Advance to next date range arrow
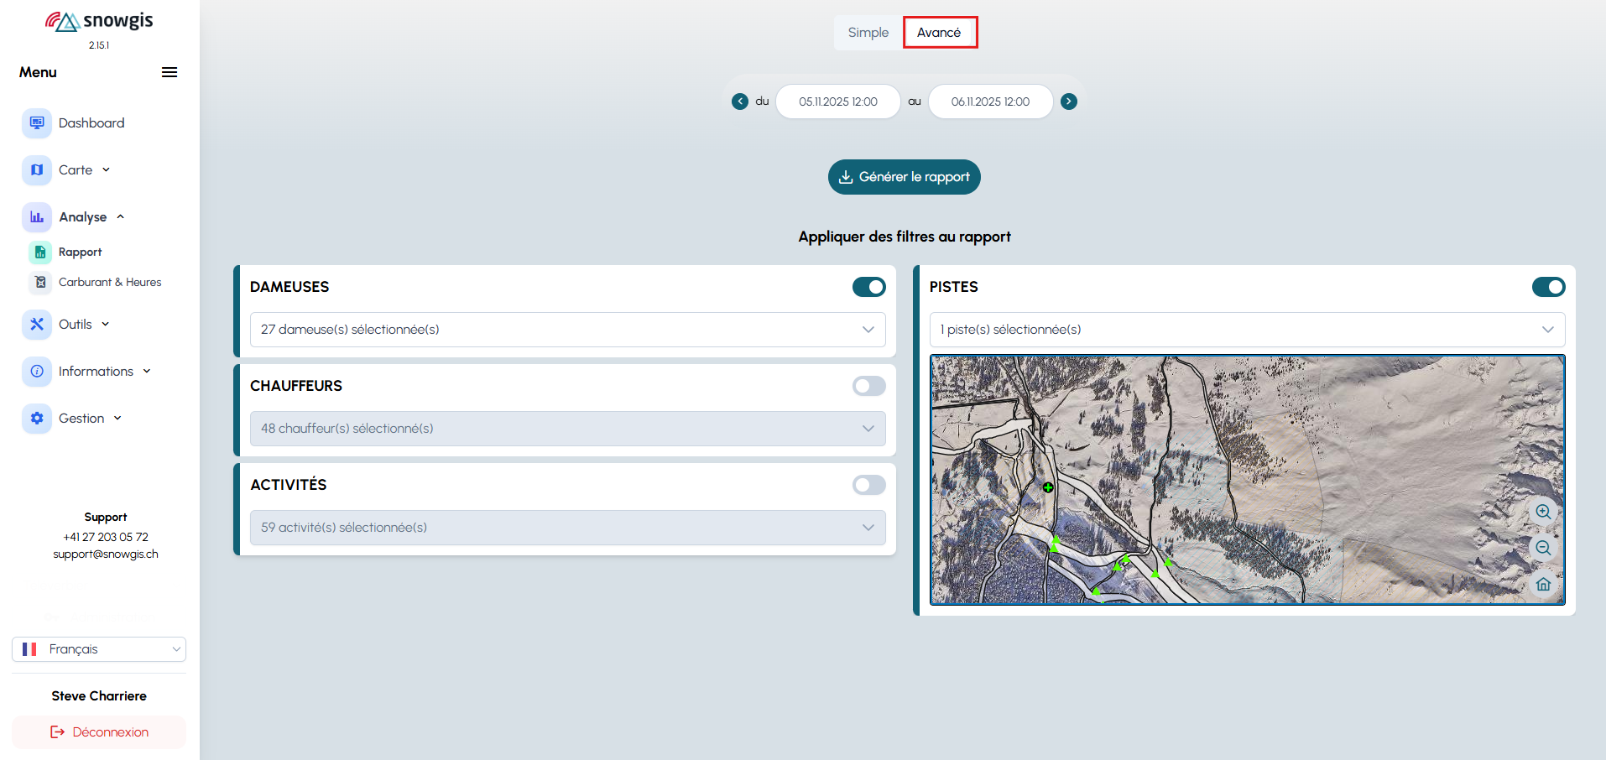Image resolution: width=1606 pixels, height=760 pixels. coord(1069,102)
